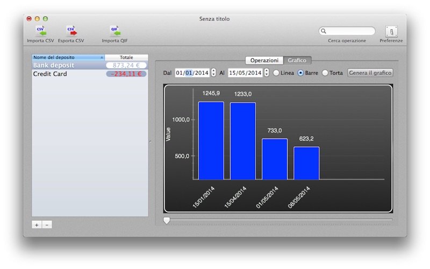
Task: Click the 08/05/2014 bar in chart
Action: point(306,164)
